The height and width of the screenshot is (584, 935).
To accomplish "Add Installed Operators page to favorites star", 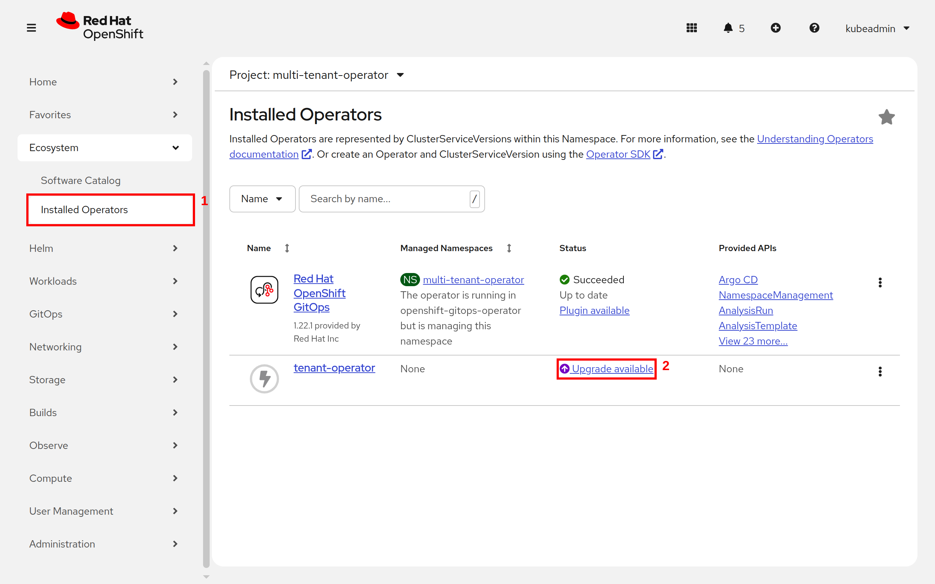I will coord(887,117).
